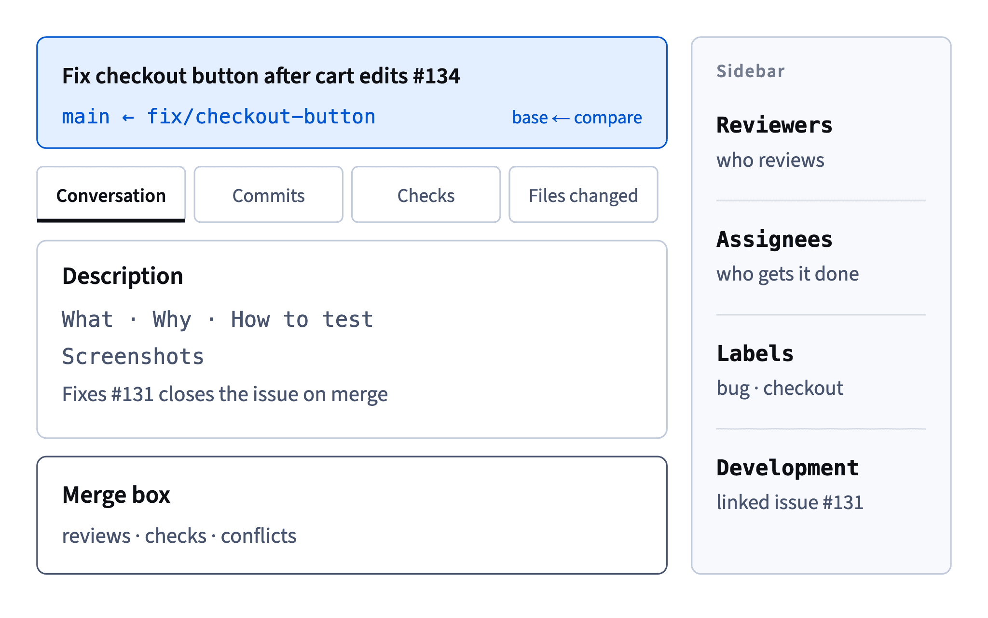The height and width of the screenshot is (618, 988).
Task: Click the branch text 'main ← fix/checkout-button'
Action: click(219, 117)
